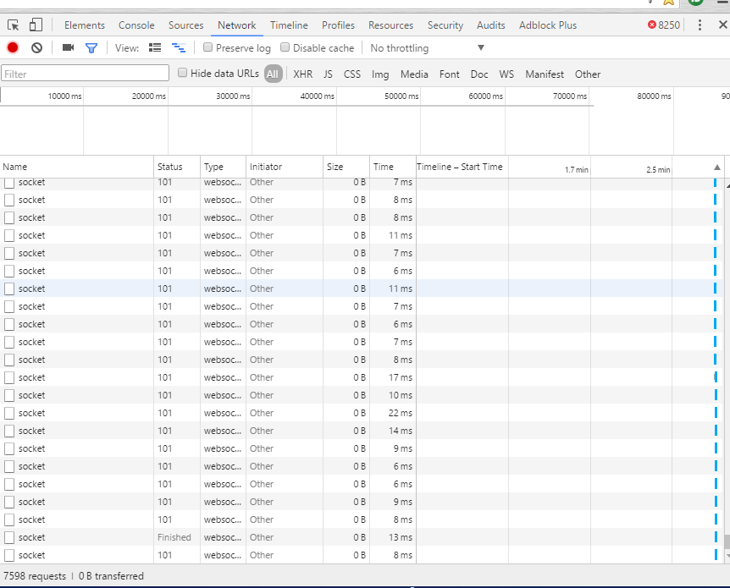This screenshot has width=730, height=588.
Task: Open the Sources tab
Action: click(x=185, y=25)
